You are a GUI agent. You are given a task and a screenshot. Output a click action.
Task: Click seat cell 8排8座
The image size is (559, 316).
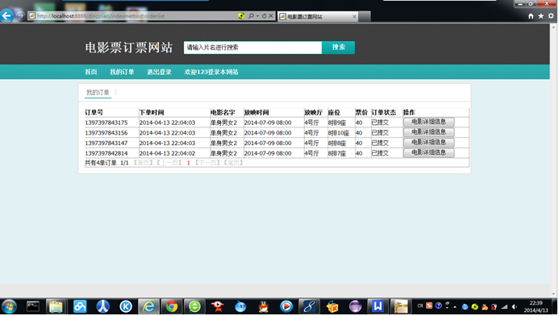click(337, 143)
